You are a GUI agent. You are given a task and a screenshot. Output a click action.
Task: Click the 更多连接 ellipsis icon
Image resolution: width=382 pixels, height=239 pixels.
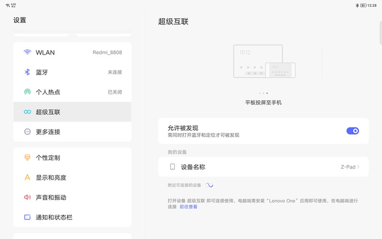[27, 132]
